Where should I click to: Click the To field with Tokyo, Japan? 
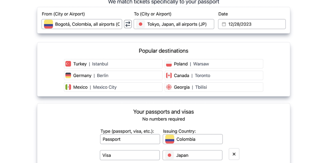177,24
